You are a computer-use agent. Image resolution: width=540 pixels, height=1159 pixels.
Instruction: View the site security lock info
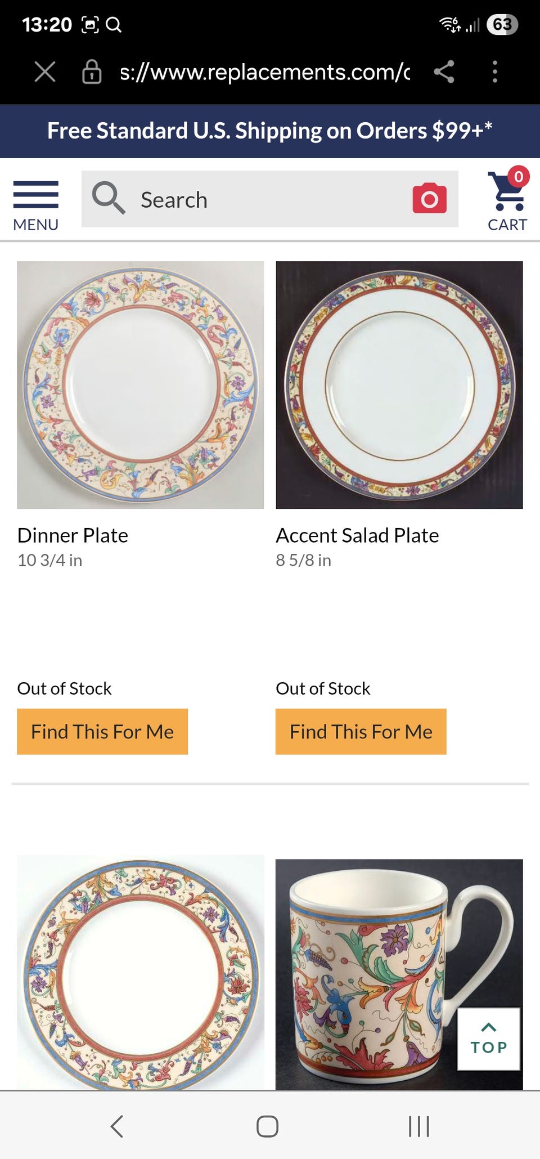[92, 72]
